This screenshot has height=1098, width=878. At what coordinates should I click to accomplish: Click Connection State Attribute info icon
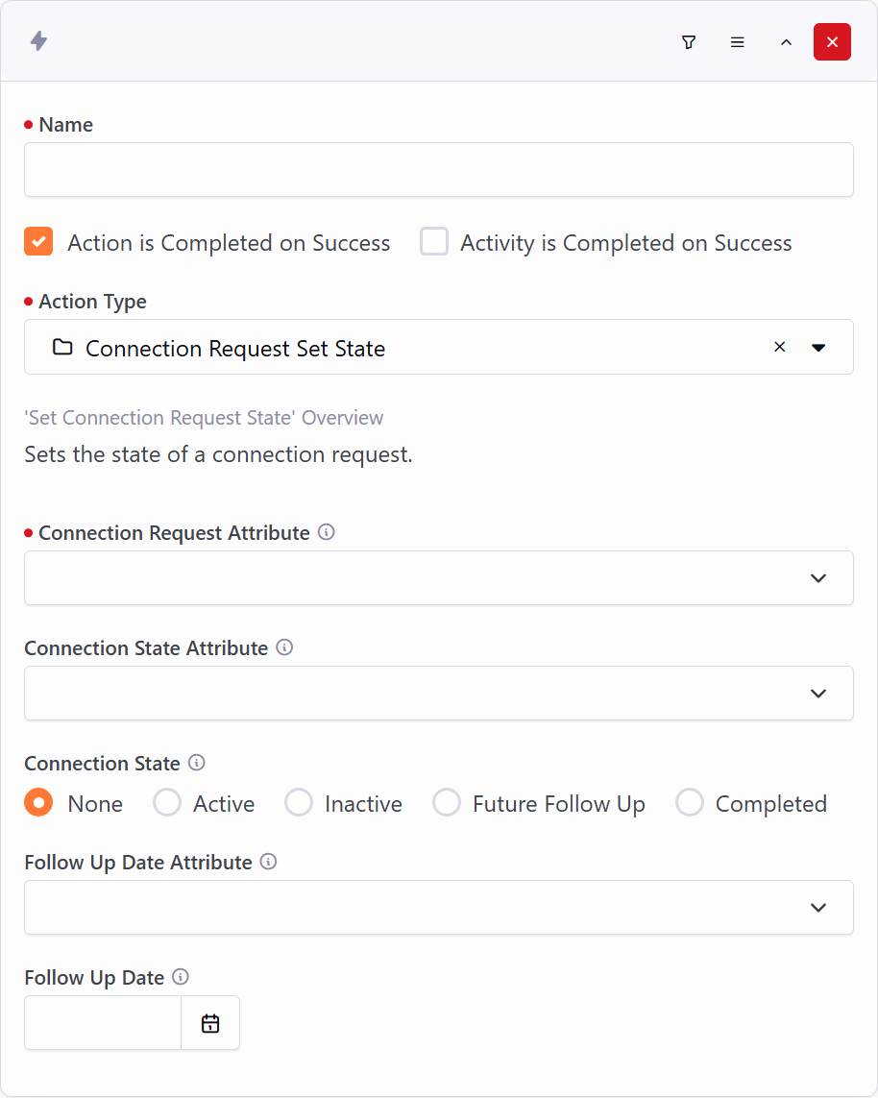tap(284, 647)
